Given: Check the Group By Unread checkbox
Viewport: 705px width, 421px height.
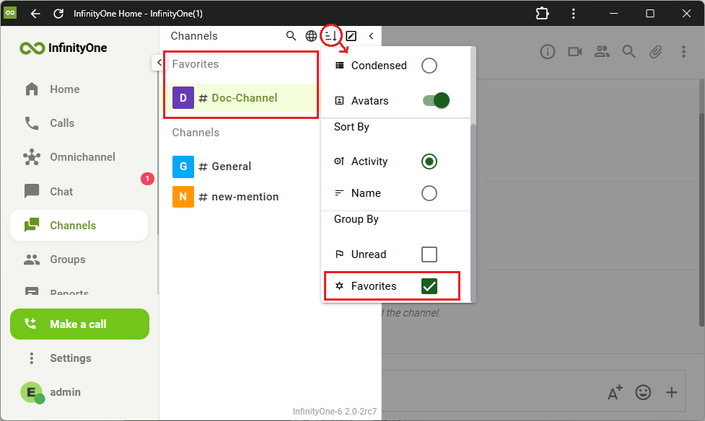Looking at the screenshot, I should (429, 254).
